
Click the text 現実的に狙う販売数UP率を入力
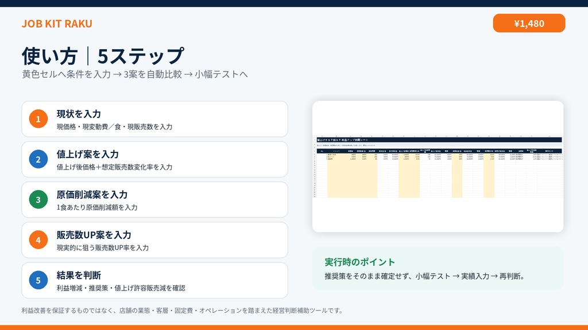[x=103, y=247]
